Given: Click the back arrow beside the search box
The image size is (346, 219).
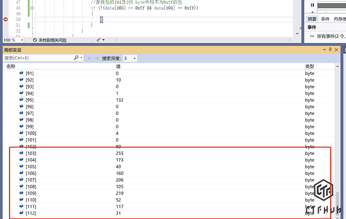Looking at the screenshot, I should tap(90, 58).
